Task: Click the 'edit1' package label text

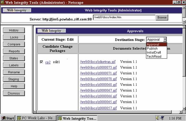Action: coord(56,62)
